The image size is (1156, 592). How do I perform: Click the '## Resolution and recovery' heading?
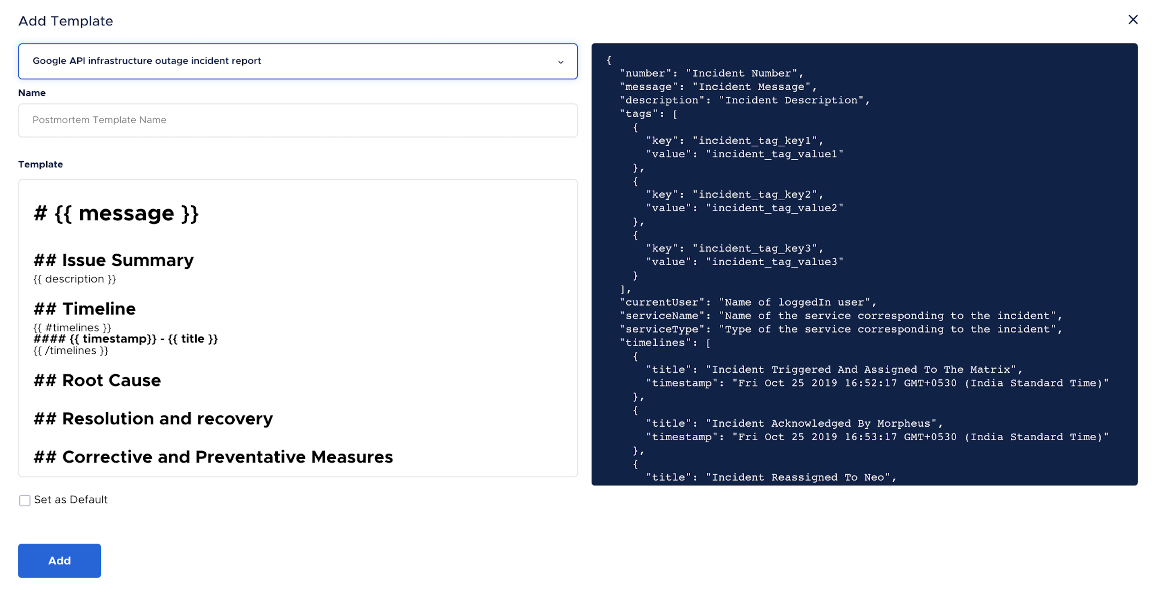153,418
